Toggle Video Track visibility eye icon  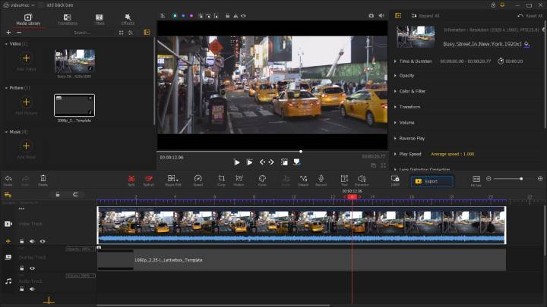point(43,241)
